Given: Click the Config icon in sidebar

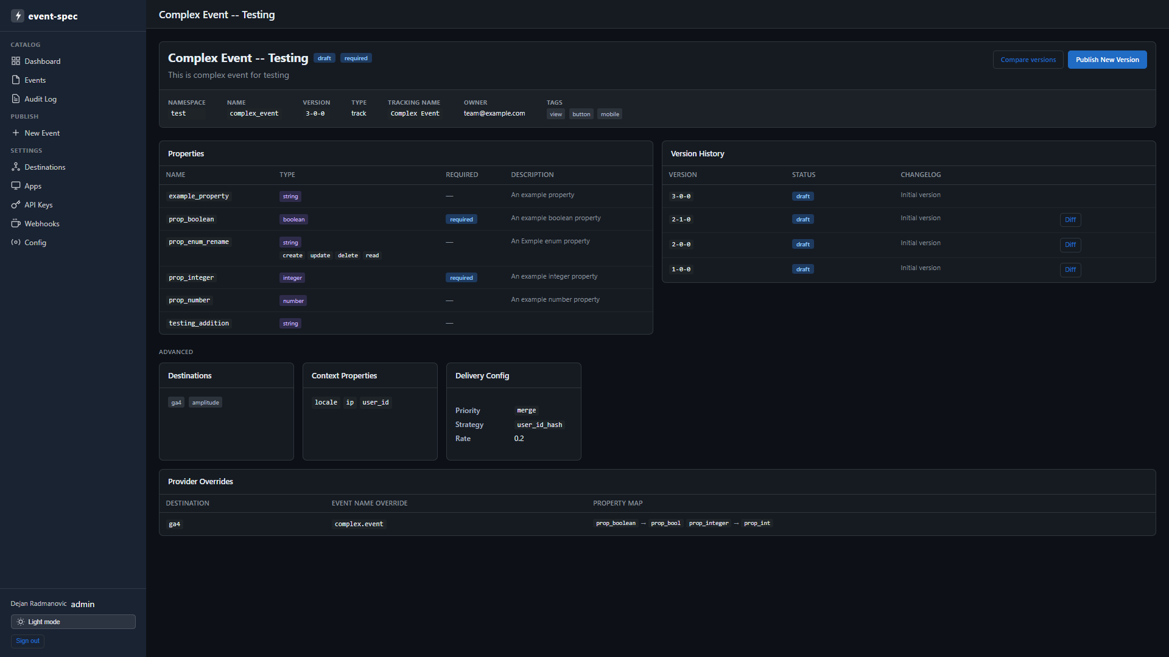Looking at the screenshot, I should click(x=16, y=242).
